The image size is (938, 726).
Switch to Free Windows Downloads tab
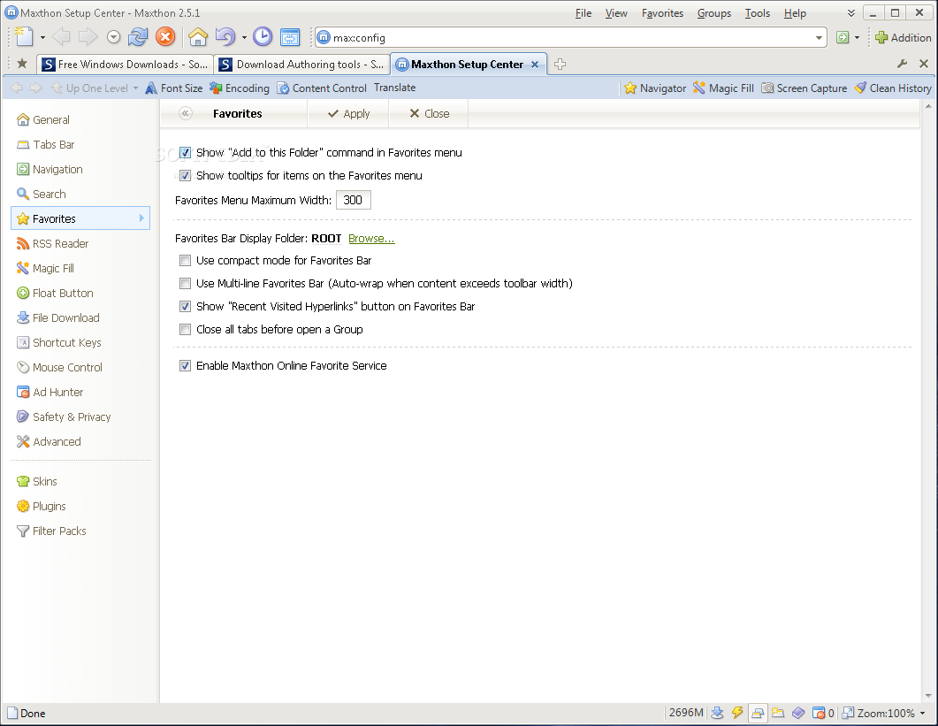point(125,64)
